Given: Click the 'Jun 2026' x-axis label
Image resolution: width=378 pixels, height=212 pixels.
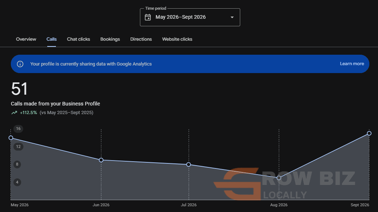Looking at the screenshot, I should pos(101,205).
